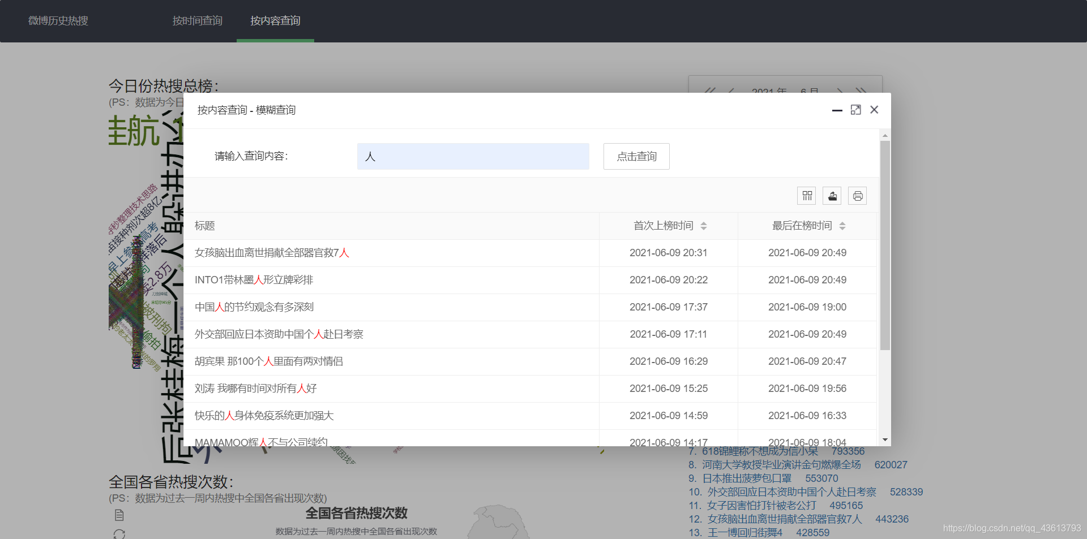Click the 全国各省热搜次数 chart title

tap(357, 513)
